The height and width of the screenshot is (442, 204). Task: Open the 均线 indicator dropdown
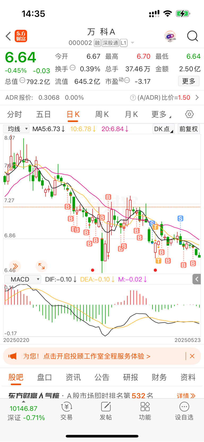[16, 129]
